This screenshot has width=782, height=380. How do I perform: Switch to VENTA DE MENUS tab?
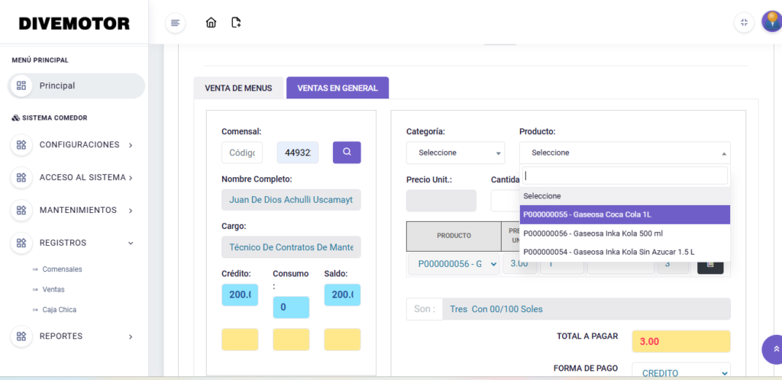238,88
